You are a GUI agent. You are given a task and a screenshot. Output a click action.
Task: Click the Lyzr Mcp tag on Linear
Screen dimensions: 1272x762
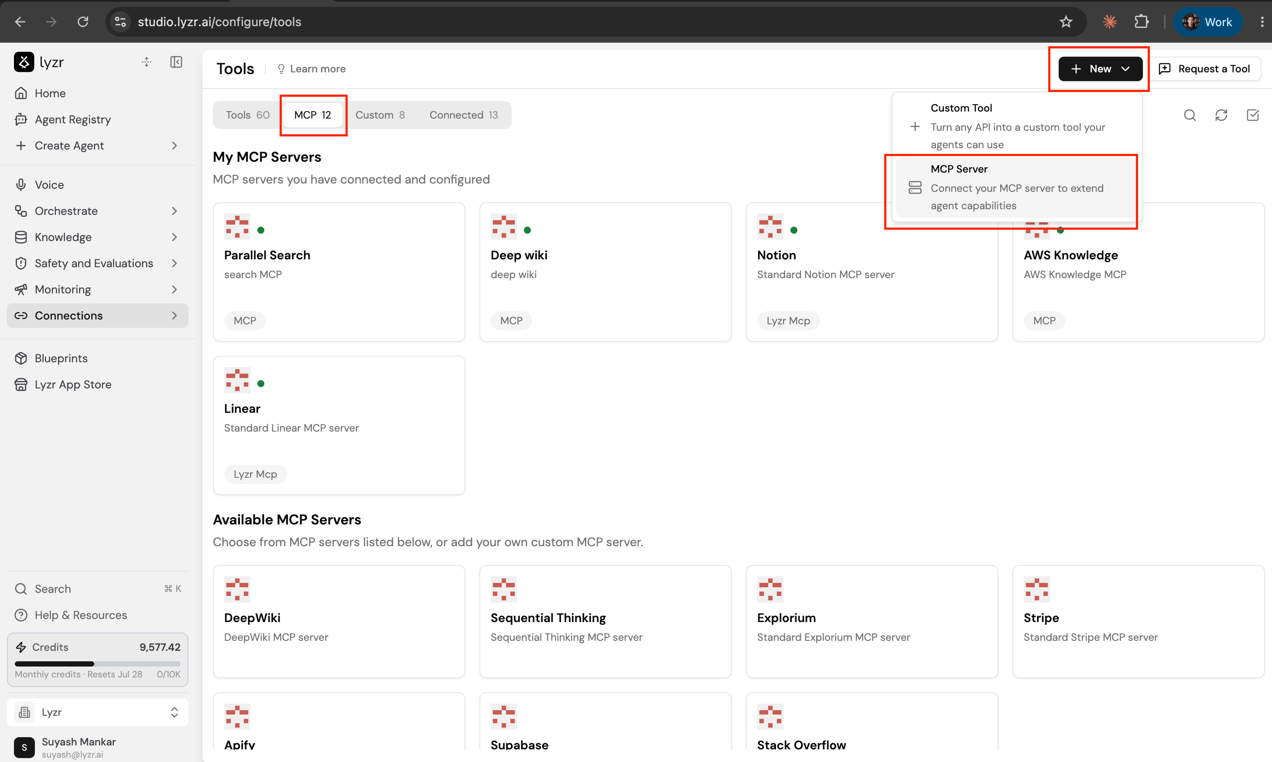(255, 474)
